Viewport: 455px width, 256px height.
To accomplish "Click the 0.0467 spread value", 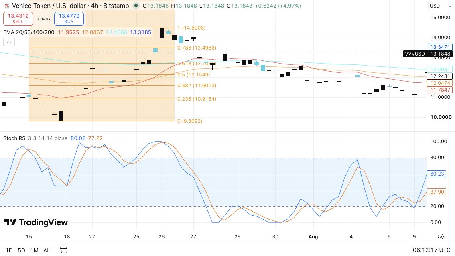I will [x=43, y=19].
